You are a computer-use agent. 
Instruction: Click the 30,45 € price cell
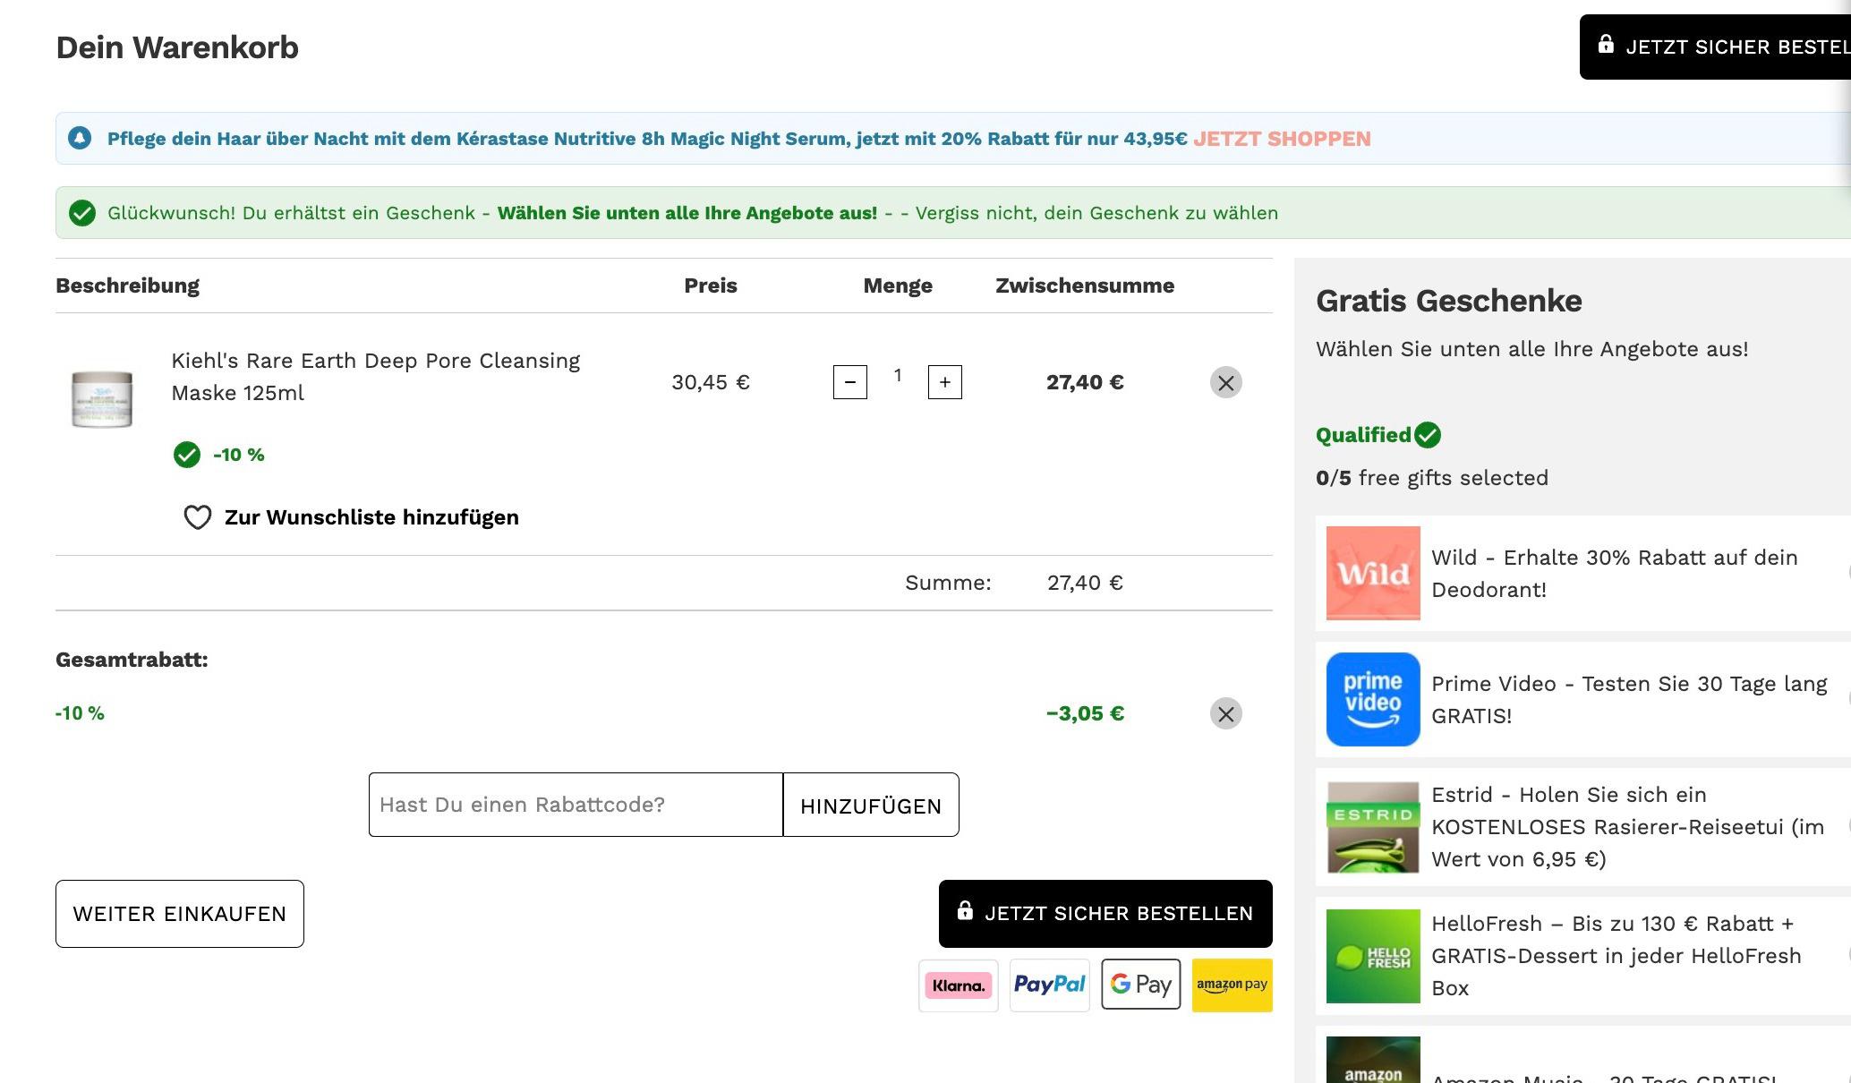pos(711,382)
